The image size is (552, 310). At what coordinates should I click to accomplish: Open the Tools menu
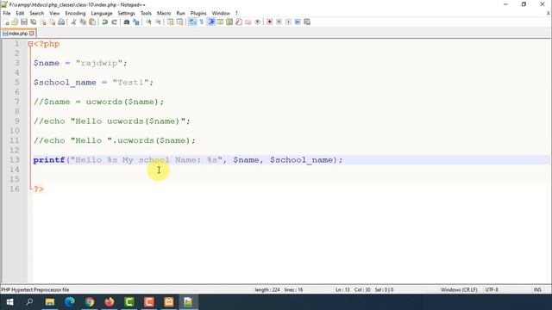point(146,13)
